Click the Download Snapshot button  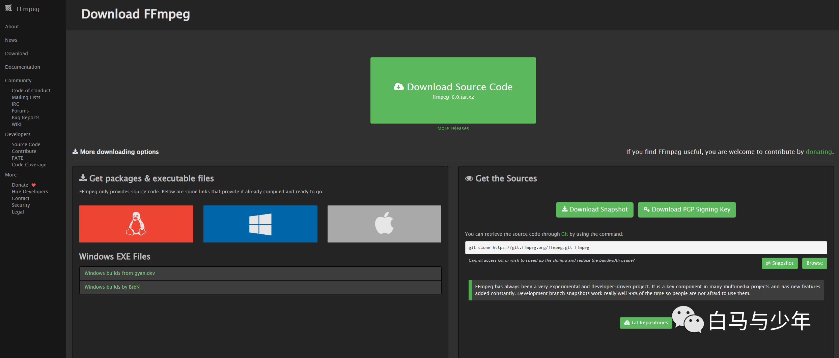595,209
